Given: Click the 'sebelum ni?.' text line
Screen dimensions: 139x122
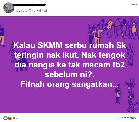Looking at the screenshot, I should pos(70,74).
